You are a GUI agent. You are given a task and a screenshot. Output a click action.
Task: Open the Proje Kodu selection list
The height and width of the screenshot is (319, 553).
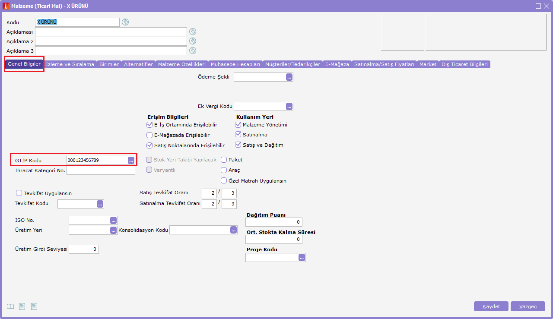tap(302, 258)
